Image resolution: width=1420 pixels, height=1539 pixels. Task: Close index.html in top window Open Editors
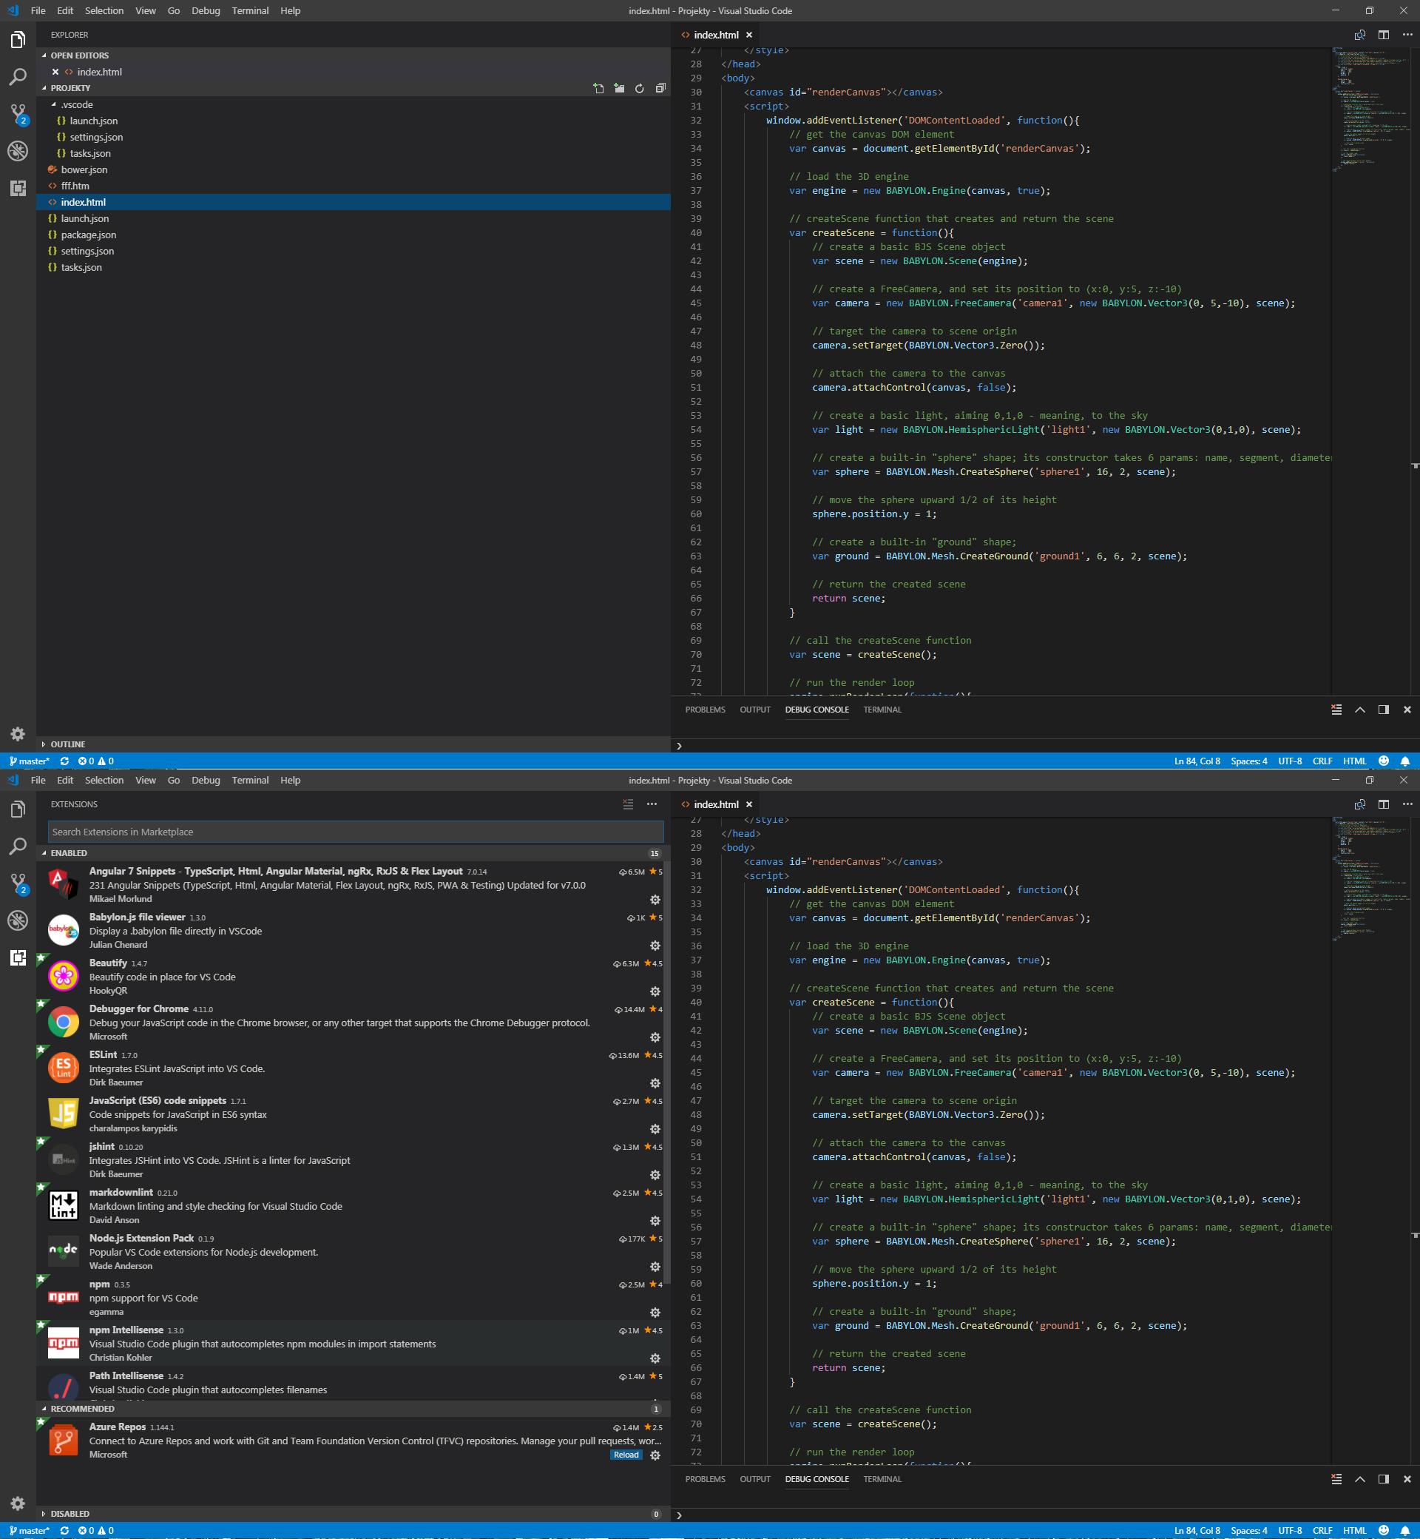(x=55, y=72)
